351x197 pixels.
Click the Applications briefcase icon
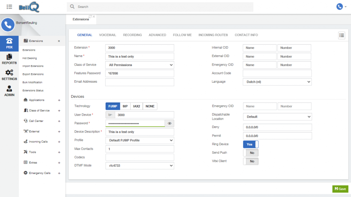pyautogui.click(x=25, y=100)
